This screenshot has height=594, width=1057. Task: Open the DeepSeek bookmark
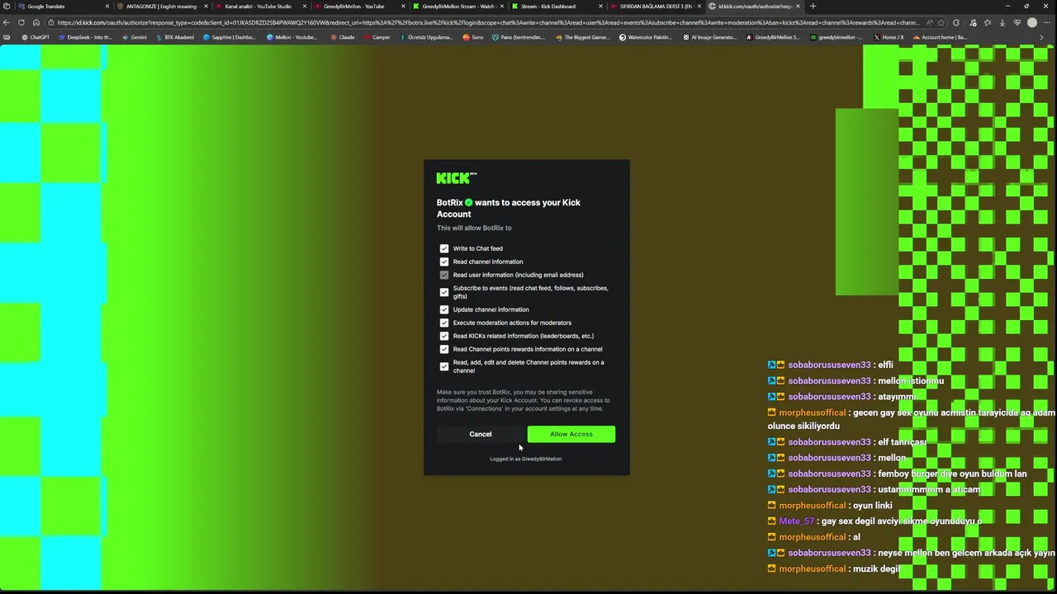coord(85,37)
